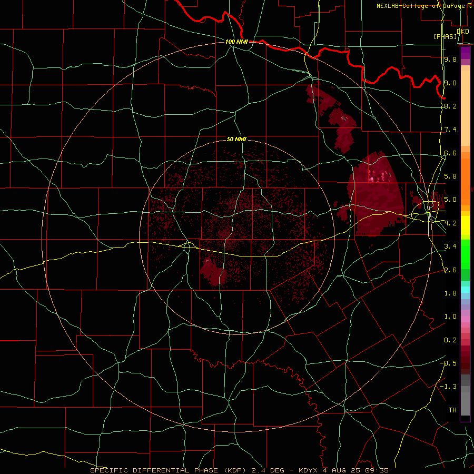This screenshot has width=474, height=474.
Task: Select the 1.0 value on the color scale
Action: pos(450,317)
